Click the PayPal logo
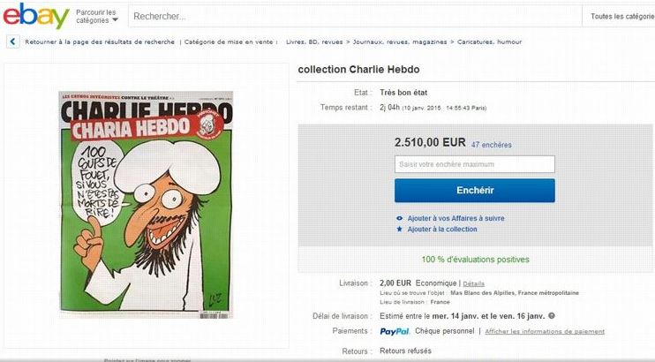Viewport: 655px width, 362px height. 395,331
